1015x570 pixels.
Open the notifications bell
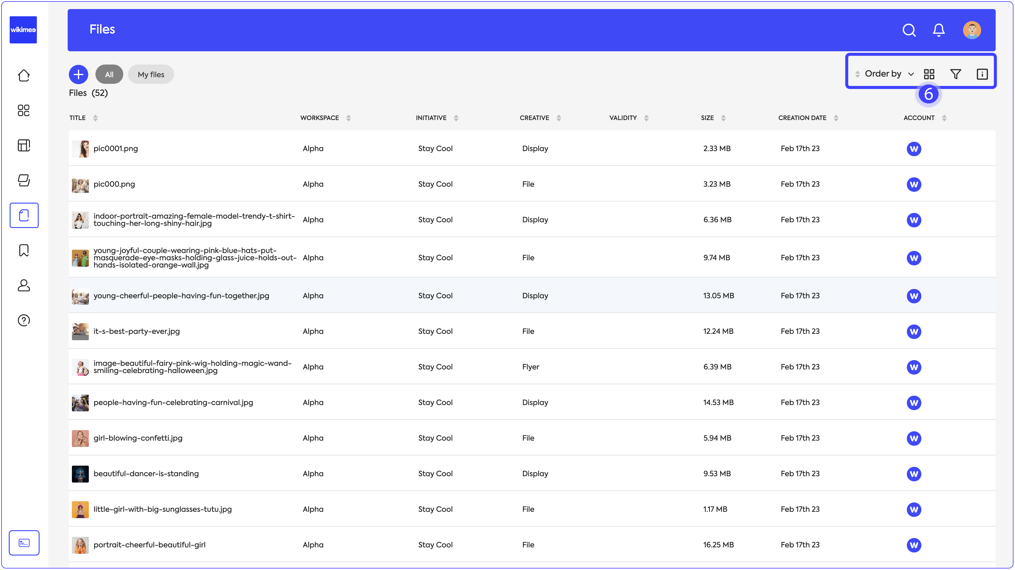(x=939, y=30)
